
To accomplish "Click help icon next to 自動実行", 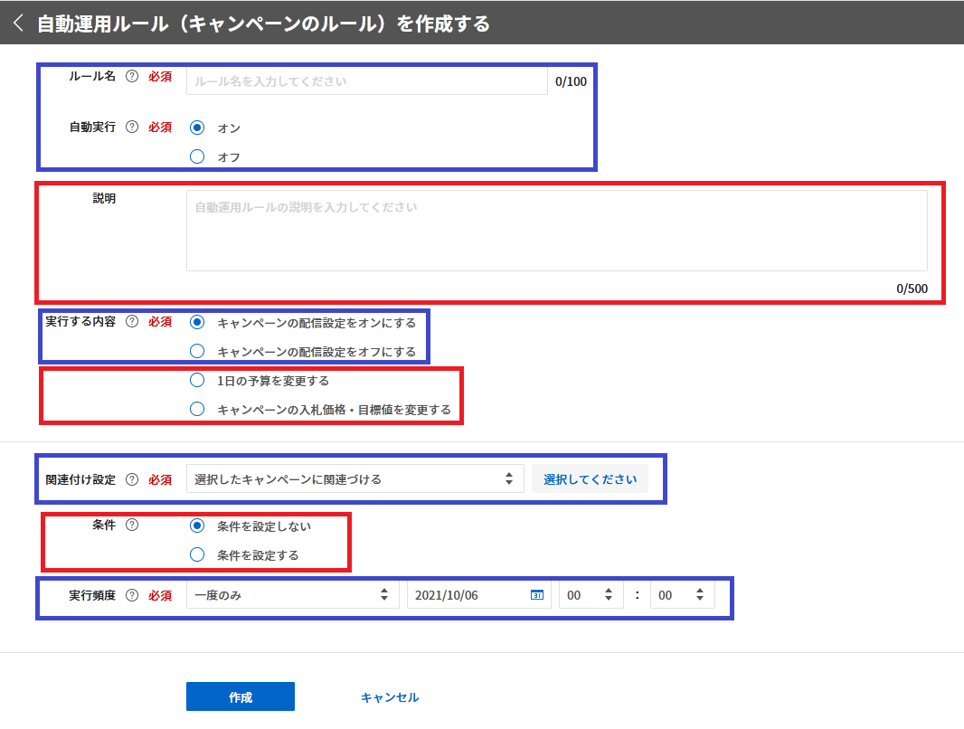I will click(x=132, y=128).
